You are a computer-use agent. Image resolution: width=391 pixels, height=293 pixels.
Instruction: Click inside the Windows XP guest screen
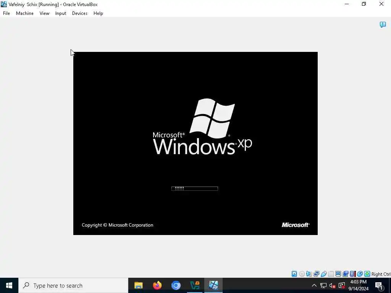(195, 143)
